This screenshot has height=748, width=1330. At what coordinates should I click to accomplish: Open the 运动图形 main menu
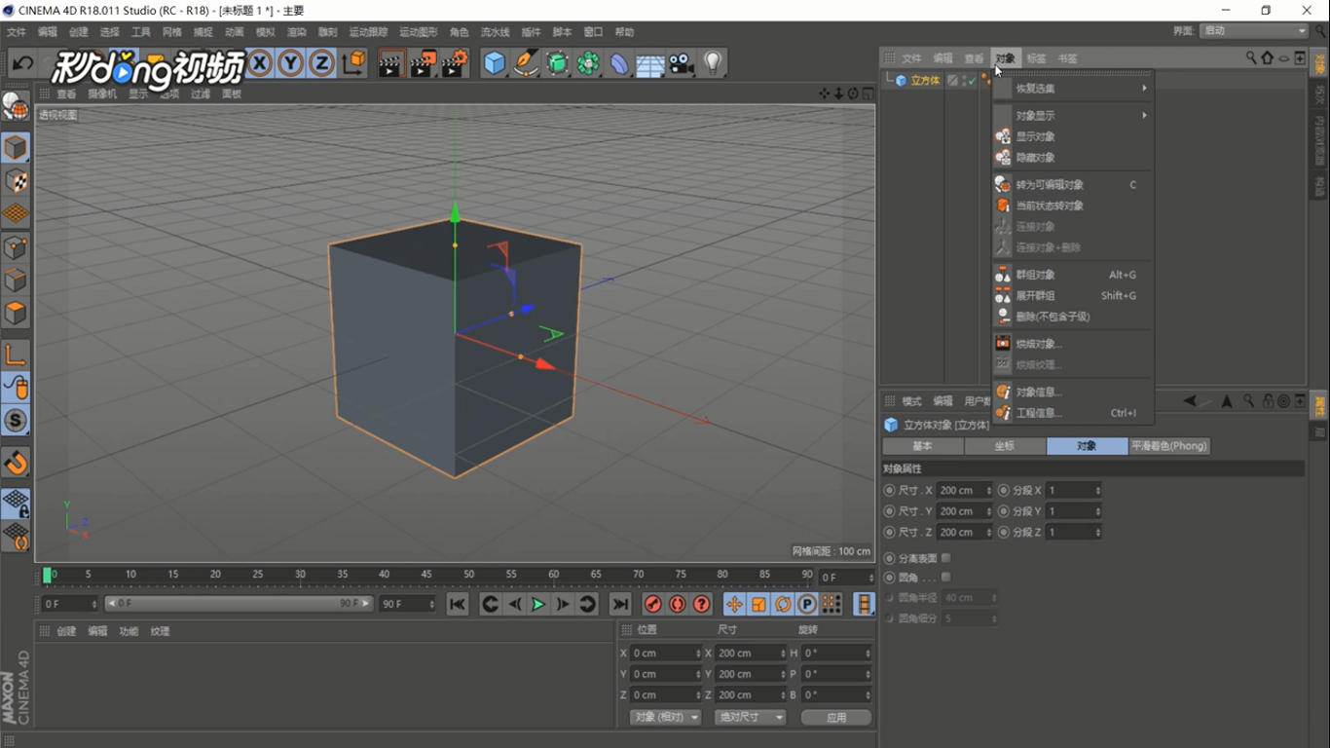419,32
